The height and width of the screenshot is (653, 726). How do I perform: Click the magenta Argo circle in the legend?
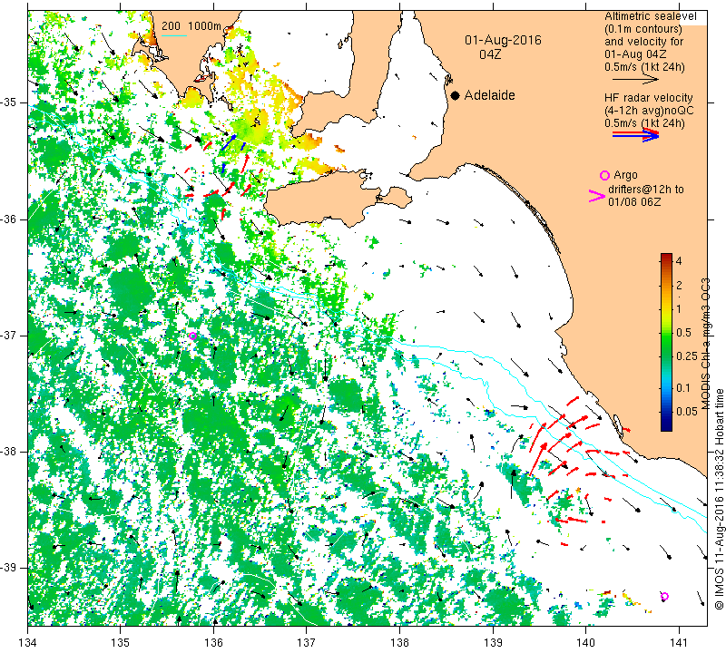click(x=604, y=175)
